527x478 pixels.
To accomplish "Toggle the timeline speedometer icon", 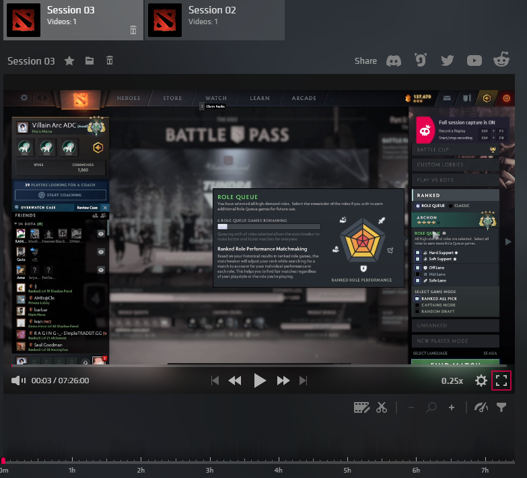I will pos(481,407).
